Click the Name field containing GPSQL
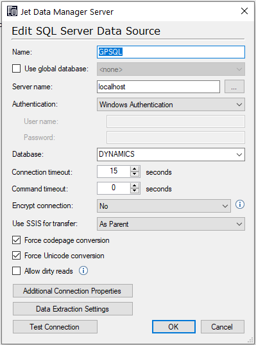 (x=171, y=52)
